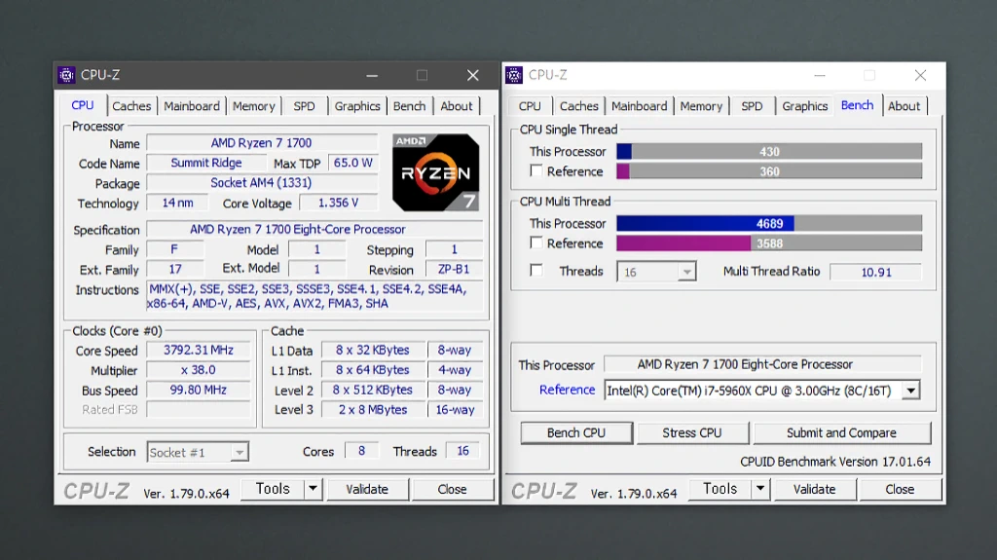Screen dimensions: 997x560
Task: Open the Socket #1 selection dropdown
Action: click(x=197, y=452)
